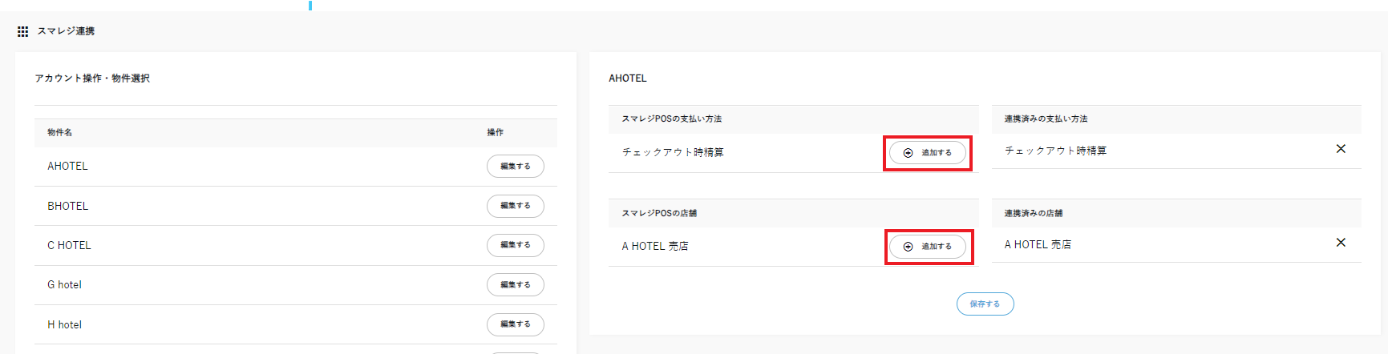Screen dimensions: 1388x354
Task: Remove linked A HOTEL 売店 store with X
Action: tap(1340, 243)
